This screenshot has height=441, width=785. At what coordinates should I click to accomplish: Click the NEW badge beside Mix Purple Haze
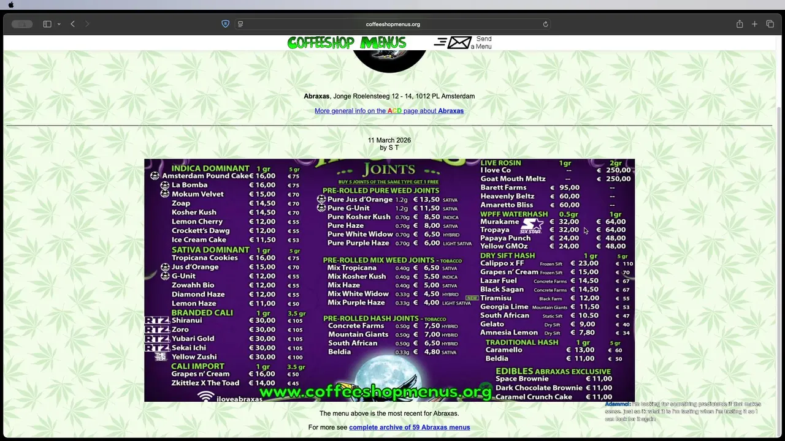tap(472, 298)
